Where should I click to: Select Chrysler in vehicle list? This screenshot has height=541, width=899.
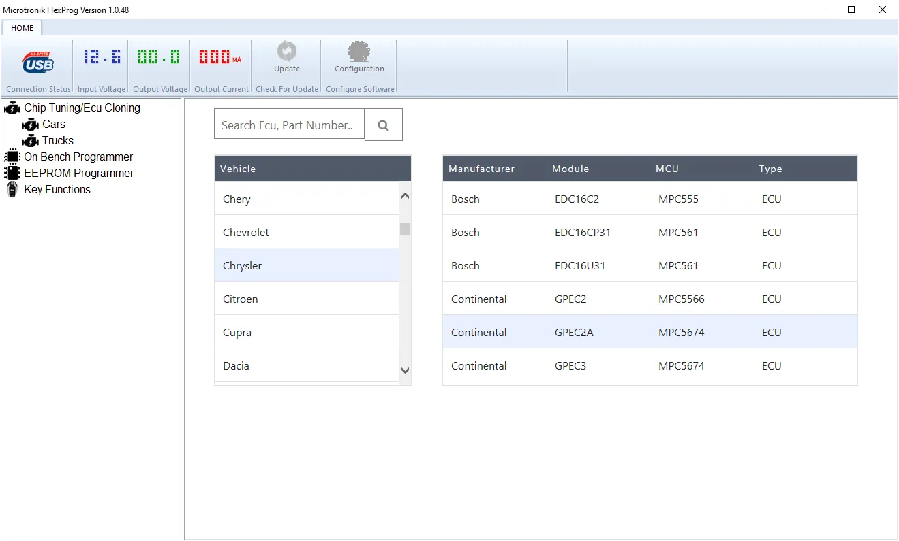[307, 265]
